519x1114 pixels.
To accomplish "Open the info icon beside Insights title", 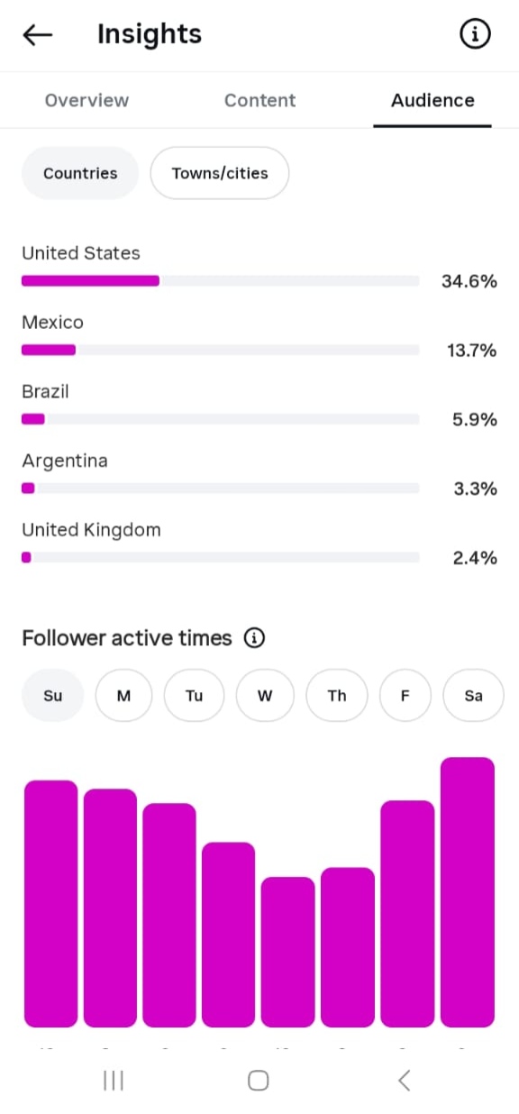I will [x=475, y=34].
